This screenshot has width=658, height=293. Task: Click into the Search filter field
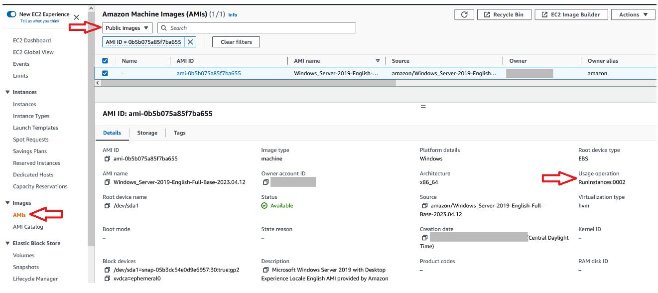[x=257, y=28]
